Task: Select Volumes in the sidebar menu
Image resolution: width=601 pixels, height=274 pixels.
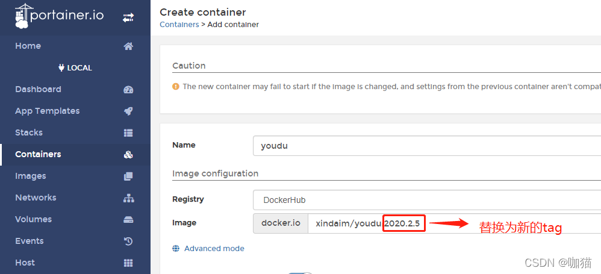Action: click(33, 219)
